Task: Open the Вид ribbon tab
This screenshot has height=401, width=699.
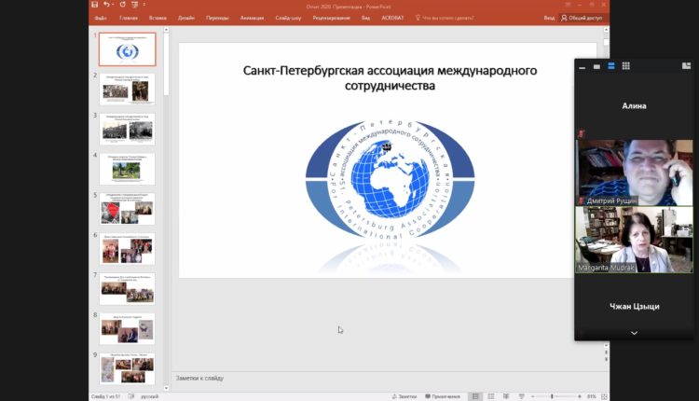Action: [x=365, y=18]
